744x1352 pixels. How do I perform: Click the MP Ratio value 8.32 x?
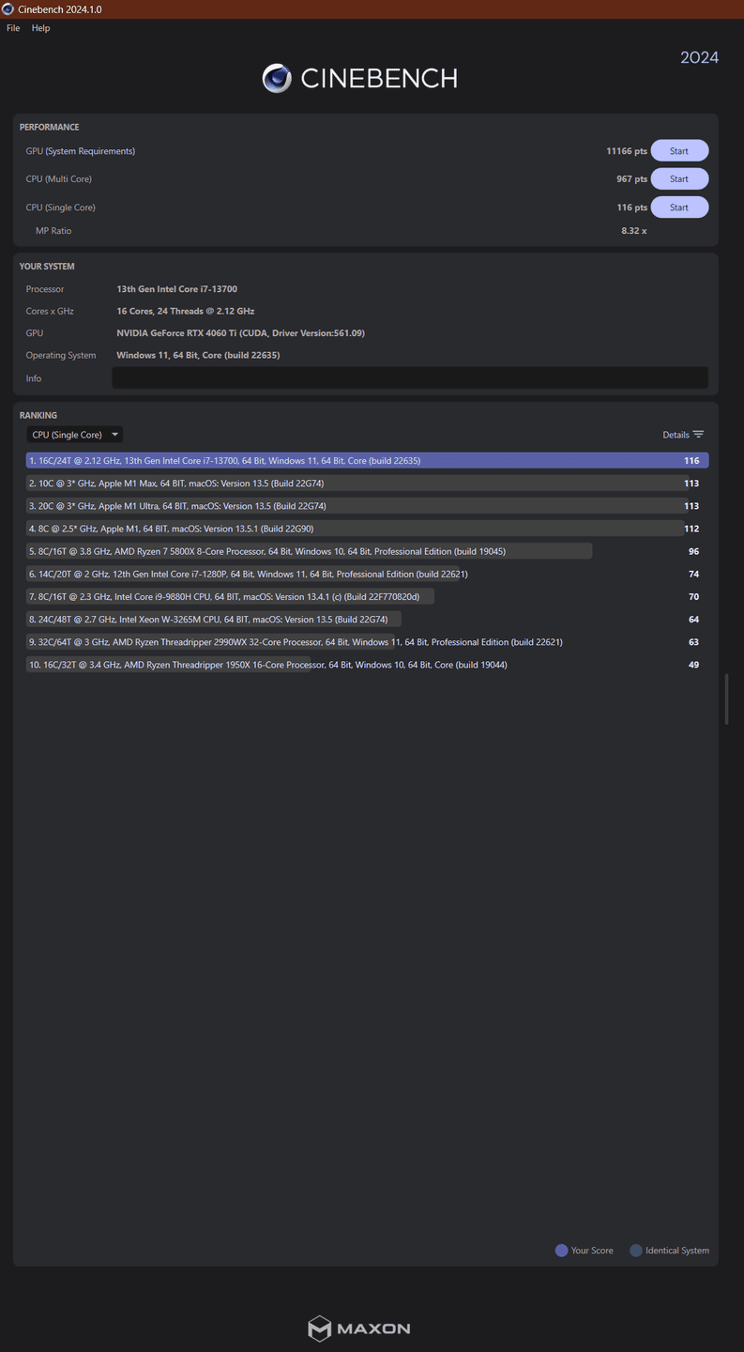click(x=634, y=231)
